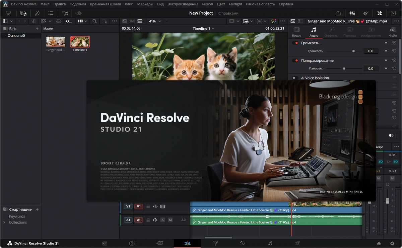This screenshot has width=402, height=248.
Task: Click the Quick Export share icon
Action: coord(338,13)
